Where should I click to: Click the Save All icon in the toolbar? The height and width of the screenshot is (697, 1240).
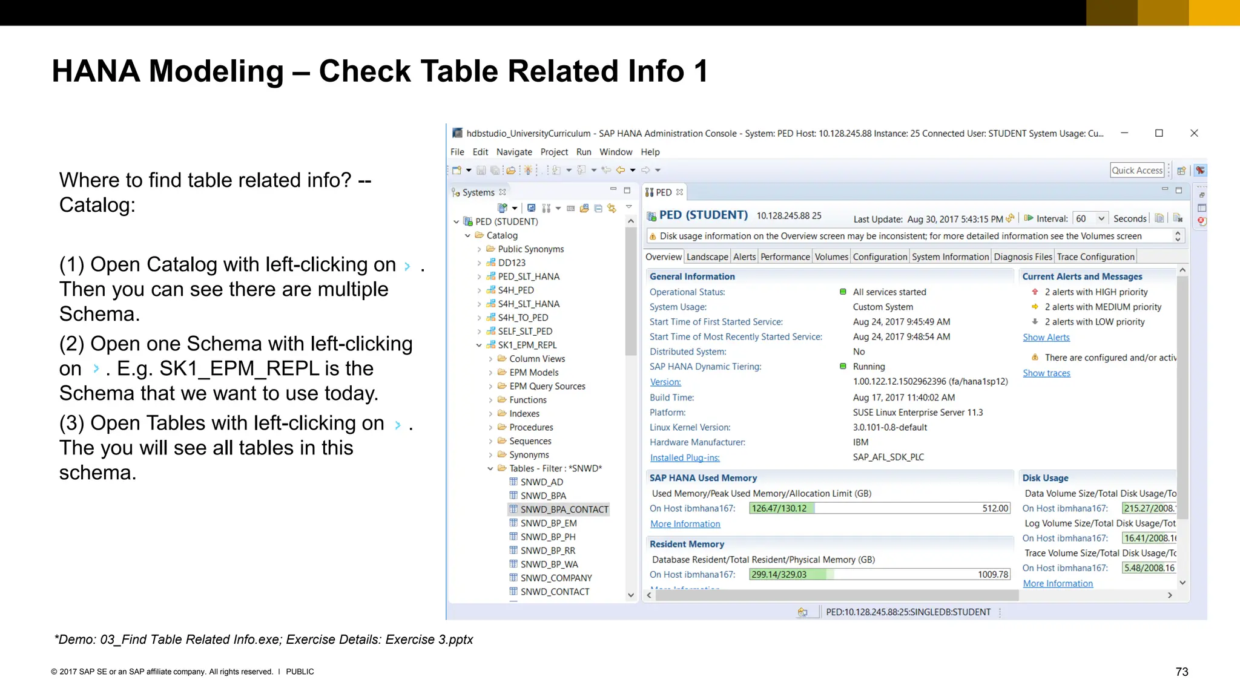[495, 171]
